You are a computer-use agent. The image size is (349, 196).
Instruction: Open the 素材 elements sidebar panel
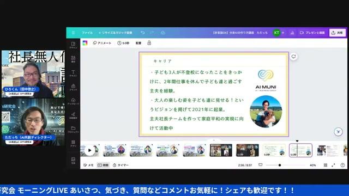point(73,59)
